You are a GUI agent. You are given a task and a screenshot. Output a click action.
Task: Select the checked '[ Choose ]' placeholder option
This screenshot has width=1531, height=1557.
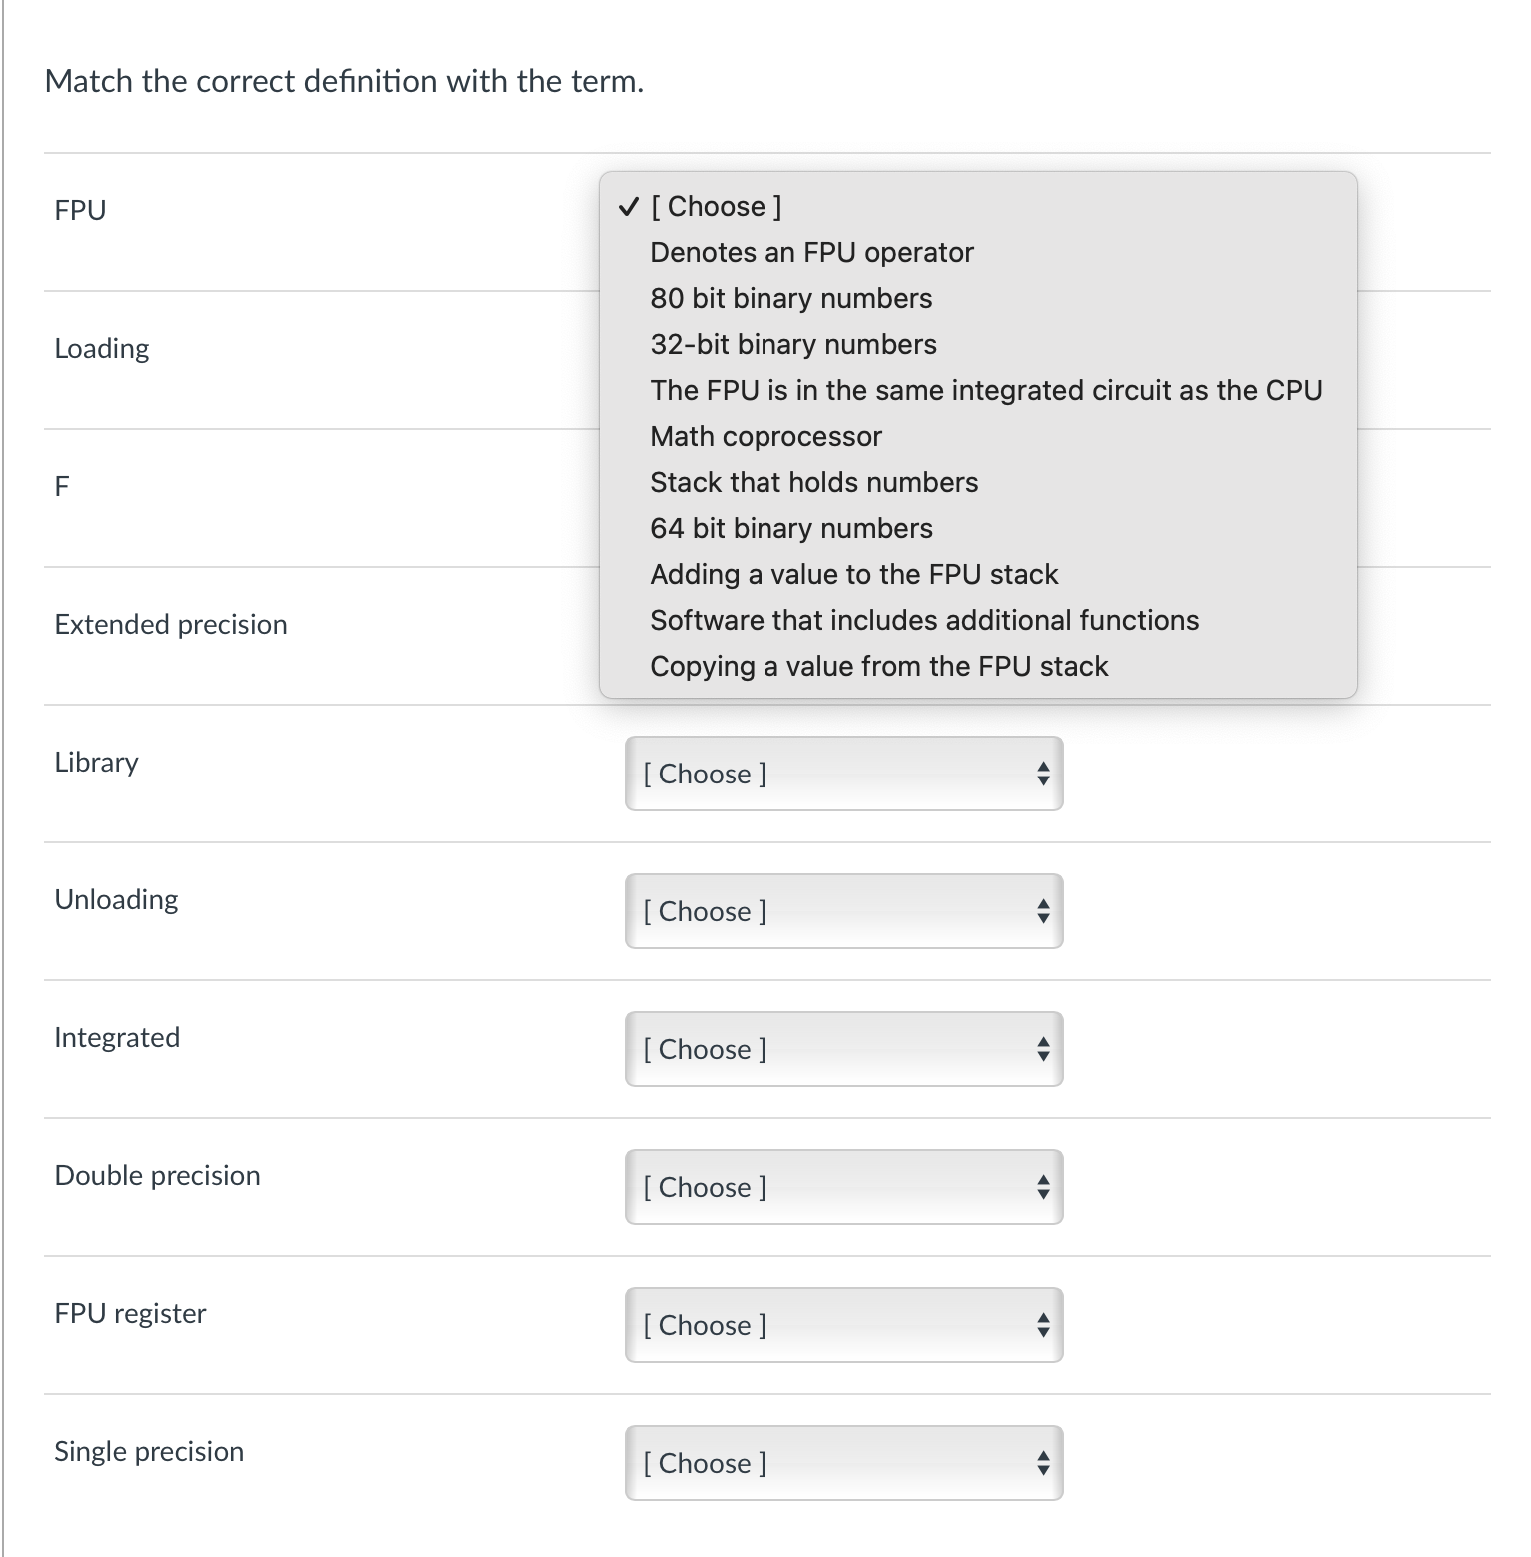coord(716,206)
